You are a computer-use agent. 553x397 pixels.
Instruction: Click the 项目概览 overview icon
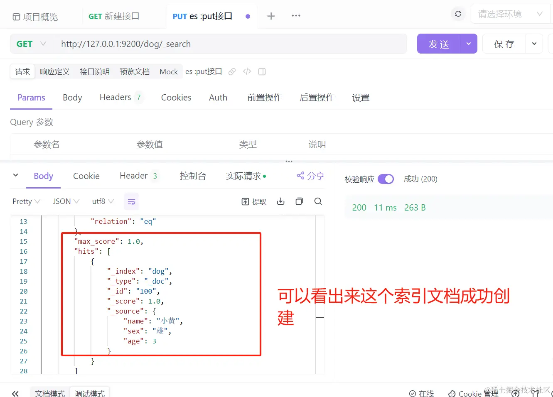pos(16,17)
